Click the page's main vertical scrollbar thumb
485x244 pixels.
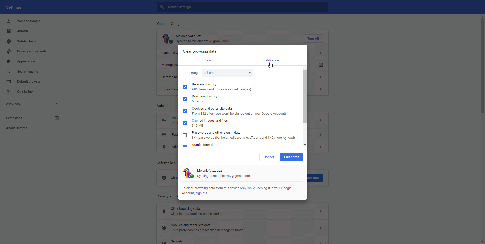tap(483, 65)
